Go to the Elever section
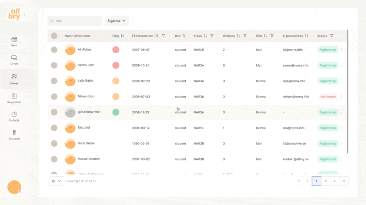This screenshot has height=205, width=366. tap(14, 79)
